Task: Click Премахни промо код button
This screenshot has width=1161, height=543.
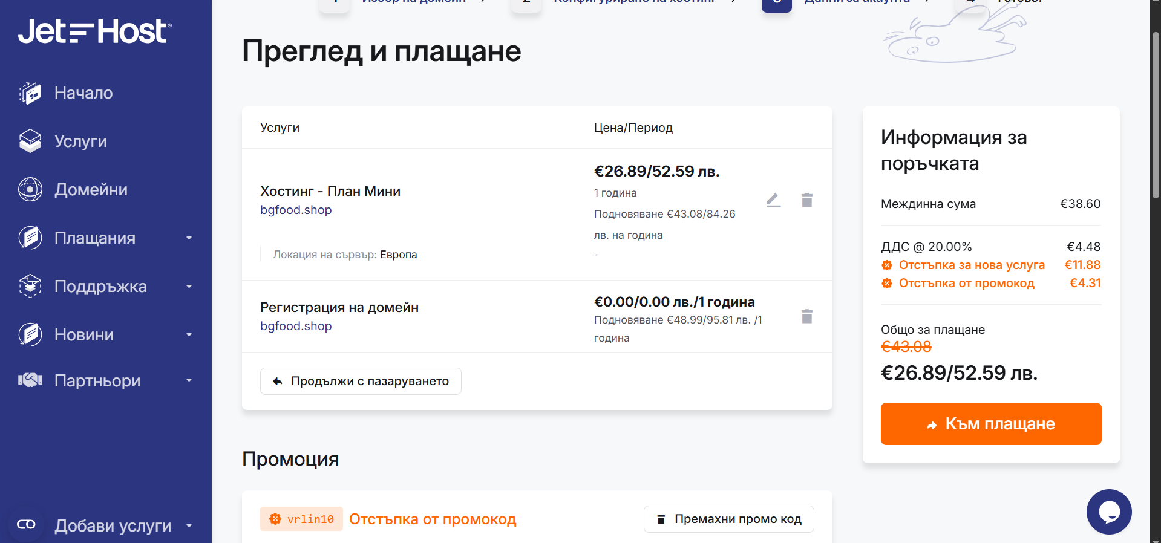Action: (x=729, y=519)
